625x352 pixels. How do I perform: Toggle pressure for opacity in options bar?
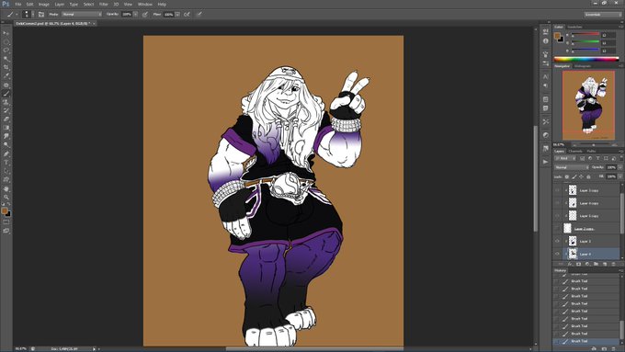(x=145, y=15)
